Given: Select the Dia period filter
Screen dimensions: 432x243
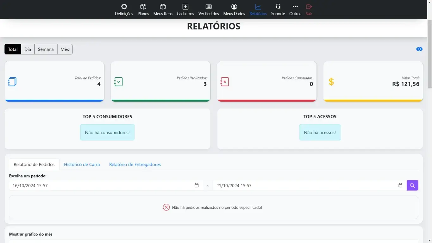Looking at the screenshot, I should [x=28, y=49].
